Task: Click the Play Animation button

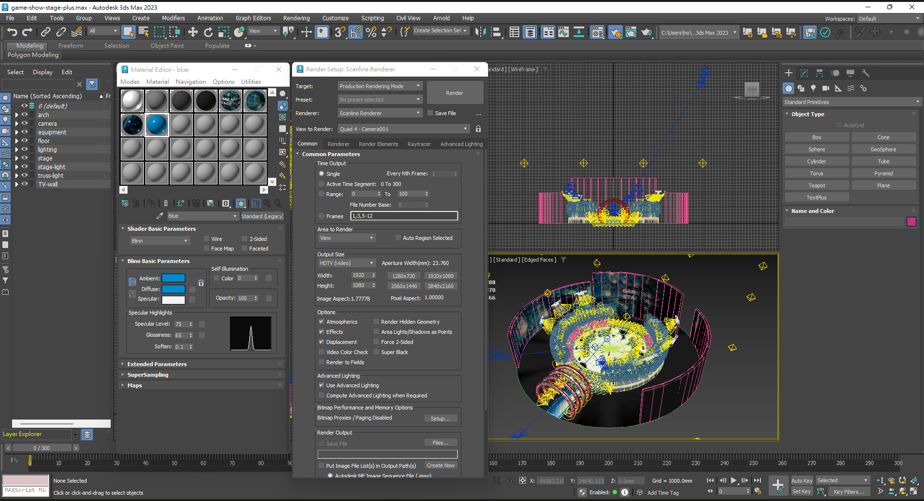Action: [733, 480]
